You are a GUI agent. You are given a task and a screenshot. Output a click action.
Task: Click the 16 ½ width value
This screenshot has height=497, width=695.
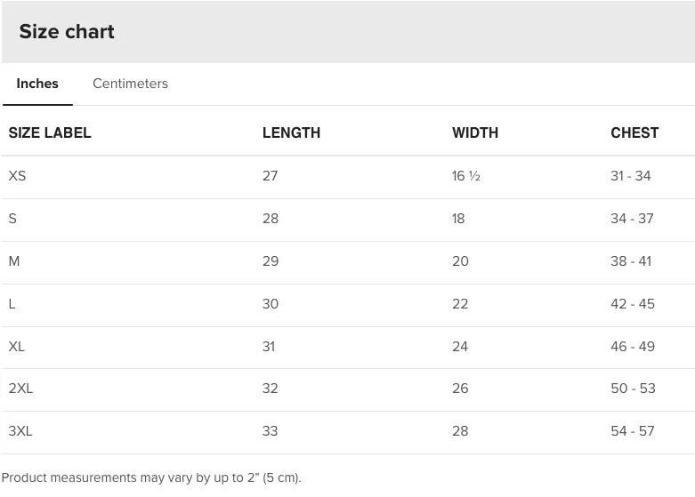pos(466,176)
